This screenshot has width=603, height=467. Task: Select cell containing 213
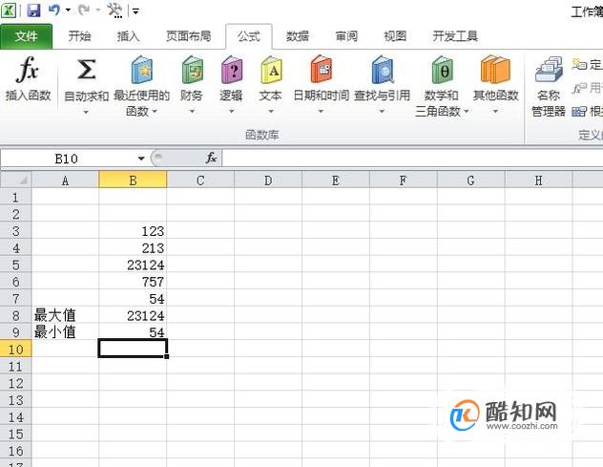click(x=133, y=248)
